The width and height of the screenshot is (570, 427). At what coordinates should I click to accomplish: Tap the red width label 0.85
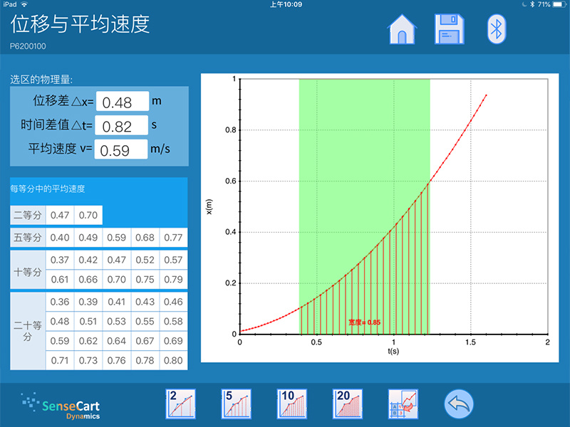point(365,322)
